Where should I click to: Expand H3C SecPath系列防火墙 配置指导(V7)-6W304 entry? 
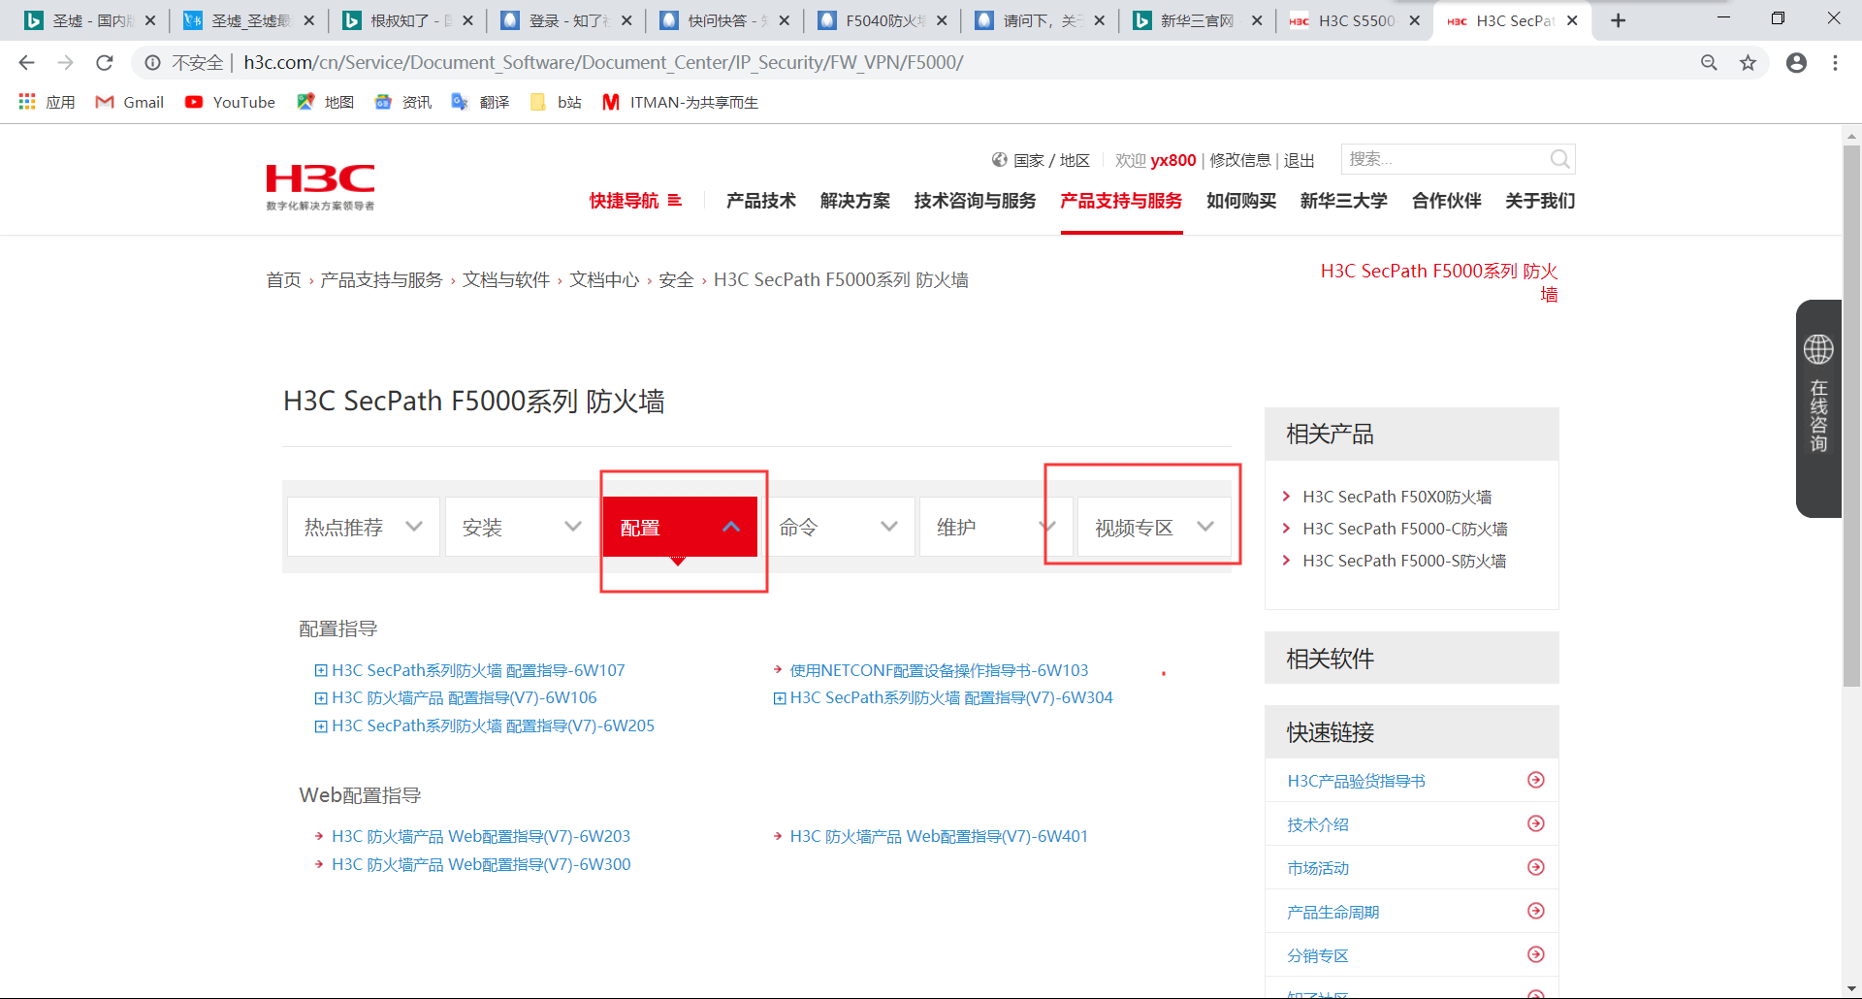(779, 698)
